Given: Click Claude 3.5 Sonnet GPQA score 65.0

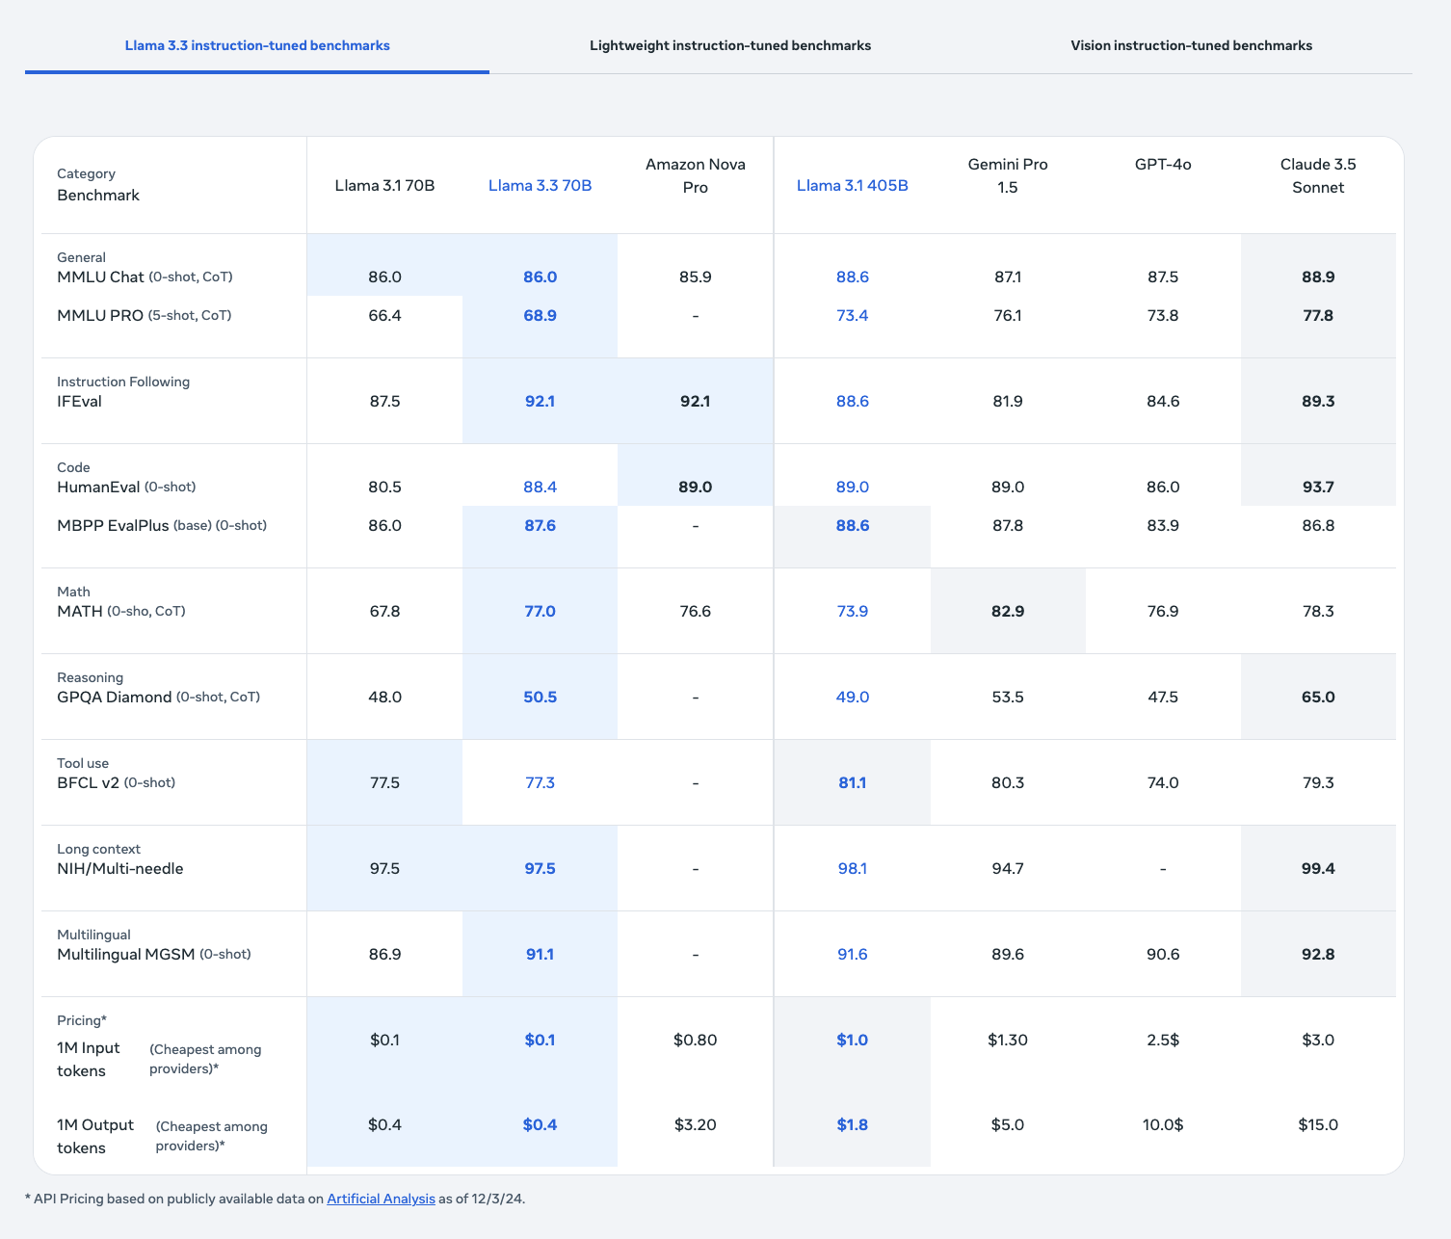Looking at the screenshot, I should point(1318,697).
